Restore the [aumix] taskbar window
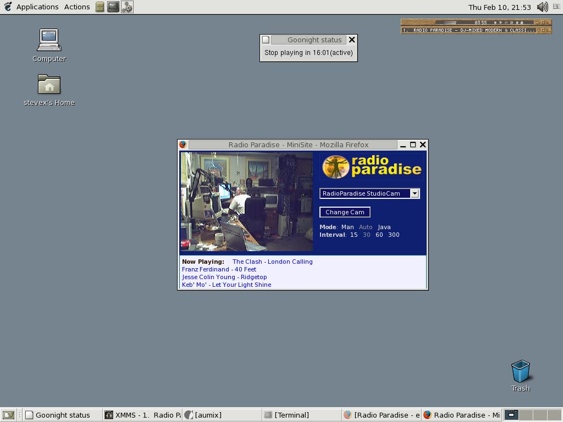563x422 pixels. (x=222, y=415)
